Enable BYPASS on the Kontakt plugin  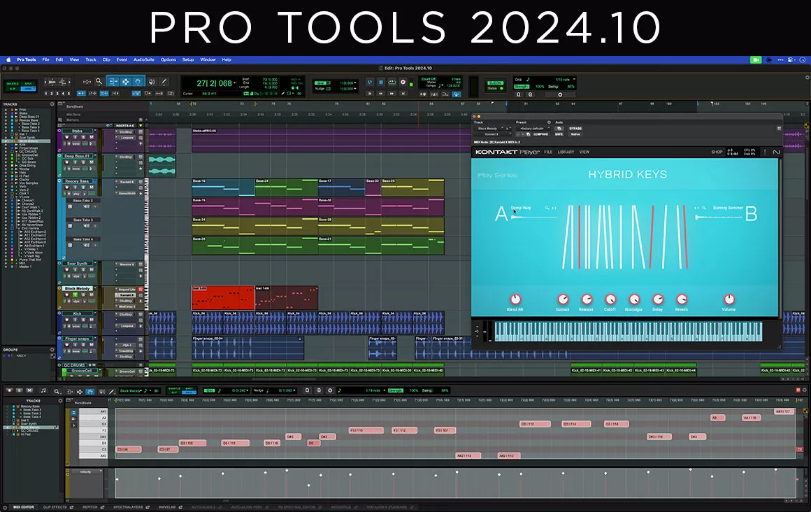575,128
